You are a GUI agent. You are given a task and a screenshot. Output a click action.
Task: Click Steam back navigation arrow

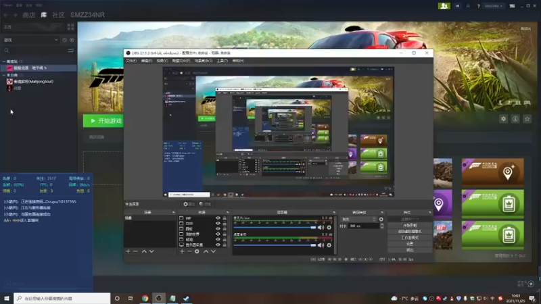click(x=5, y=15)
